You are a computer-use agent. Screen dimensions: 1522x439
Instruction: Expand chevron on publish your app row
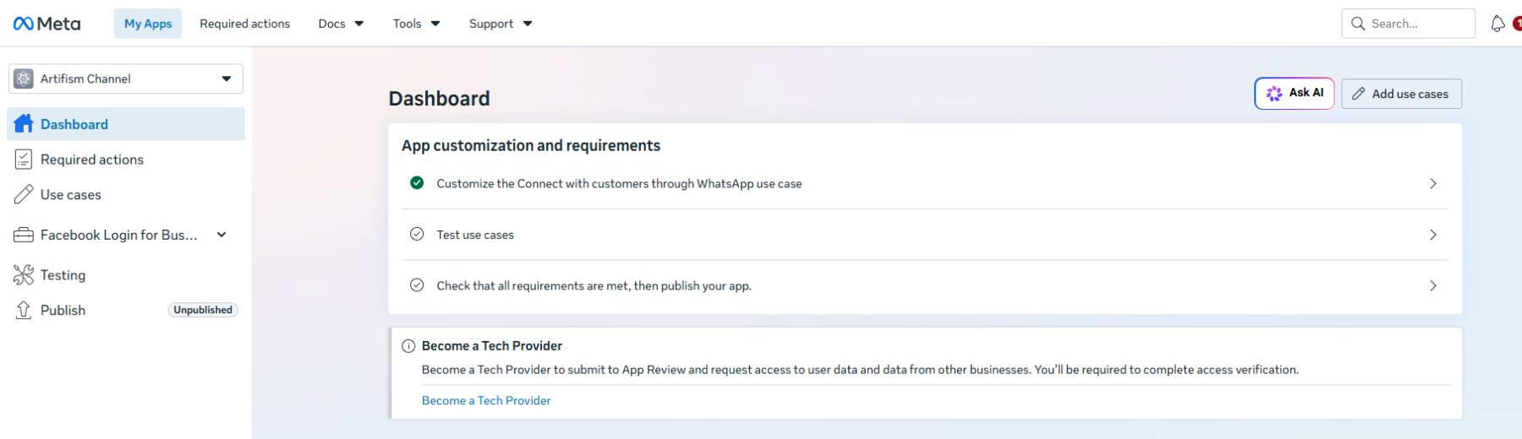(x=1433, y=286)
